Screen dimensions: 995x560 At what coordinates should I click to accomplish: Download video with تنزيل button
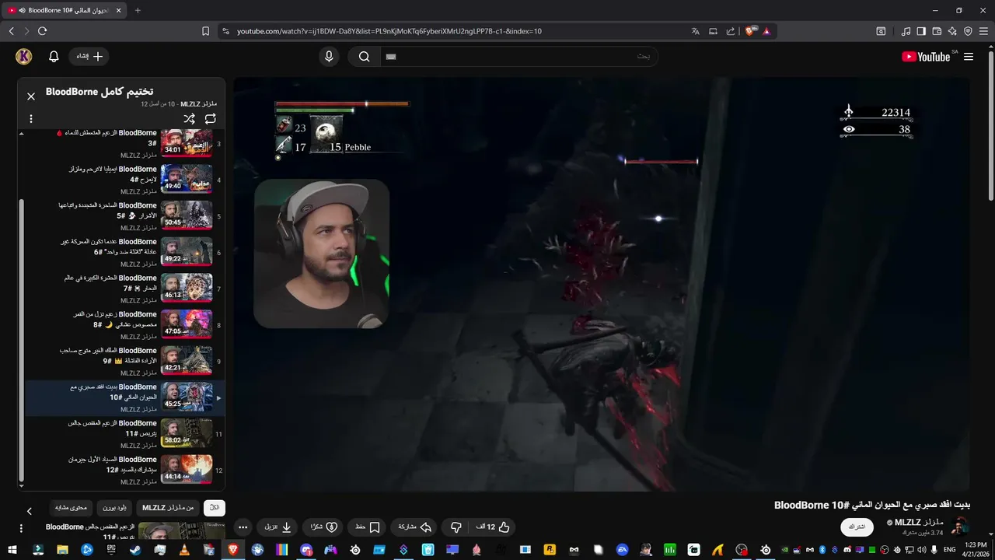278,527
